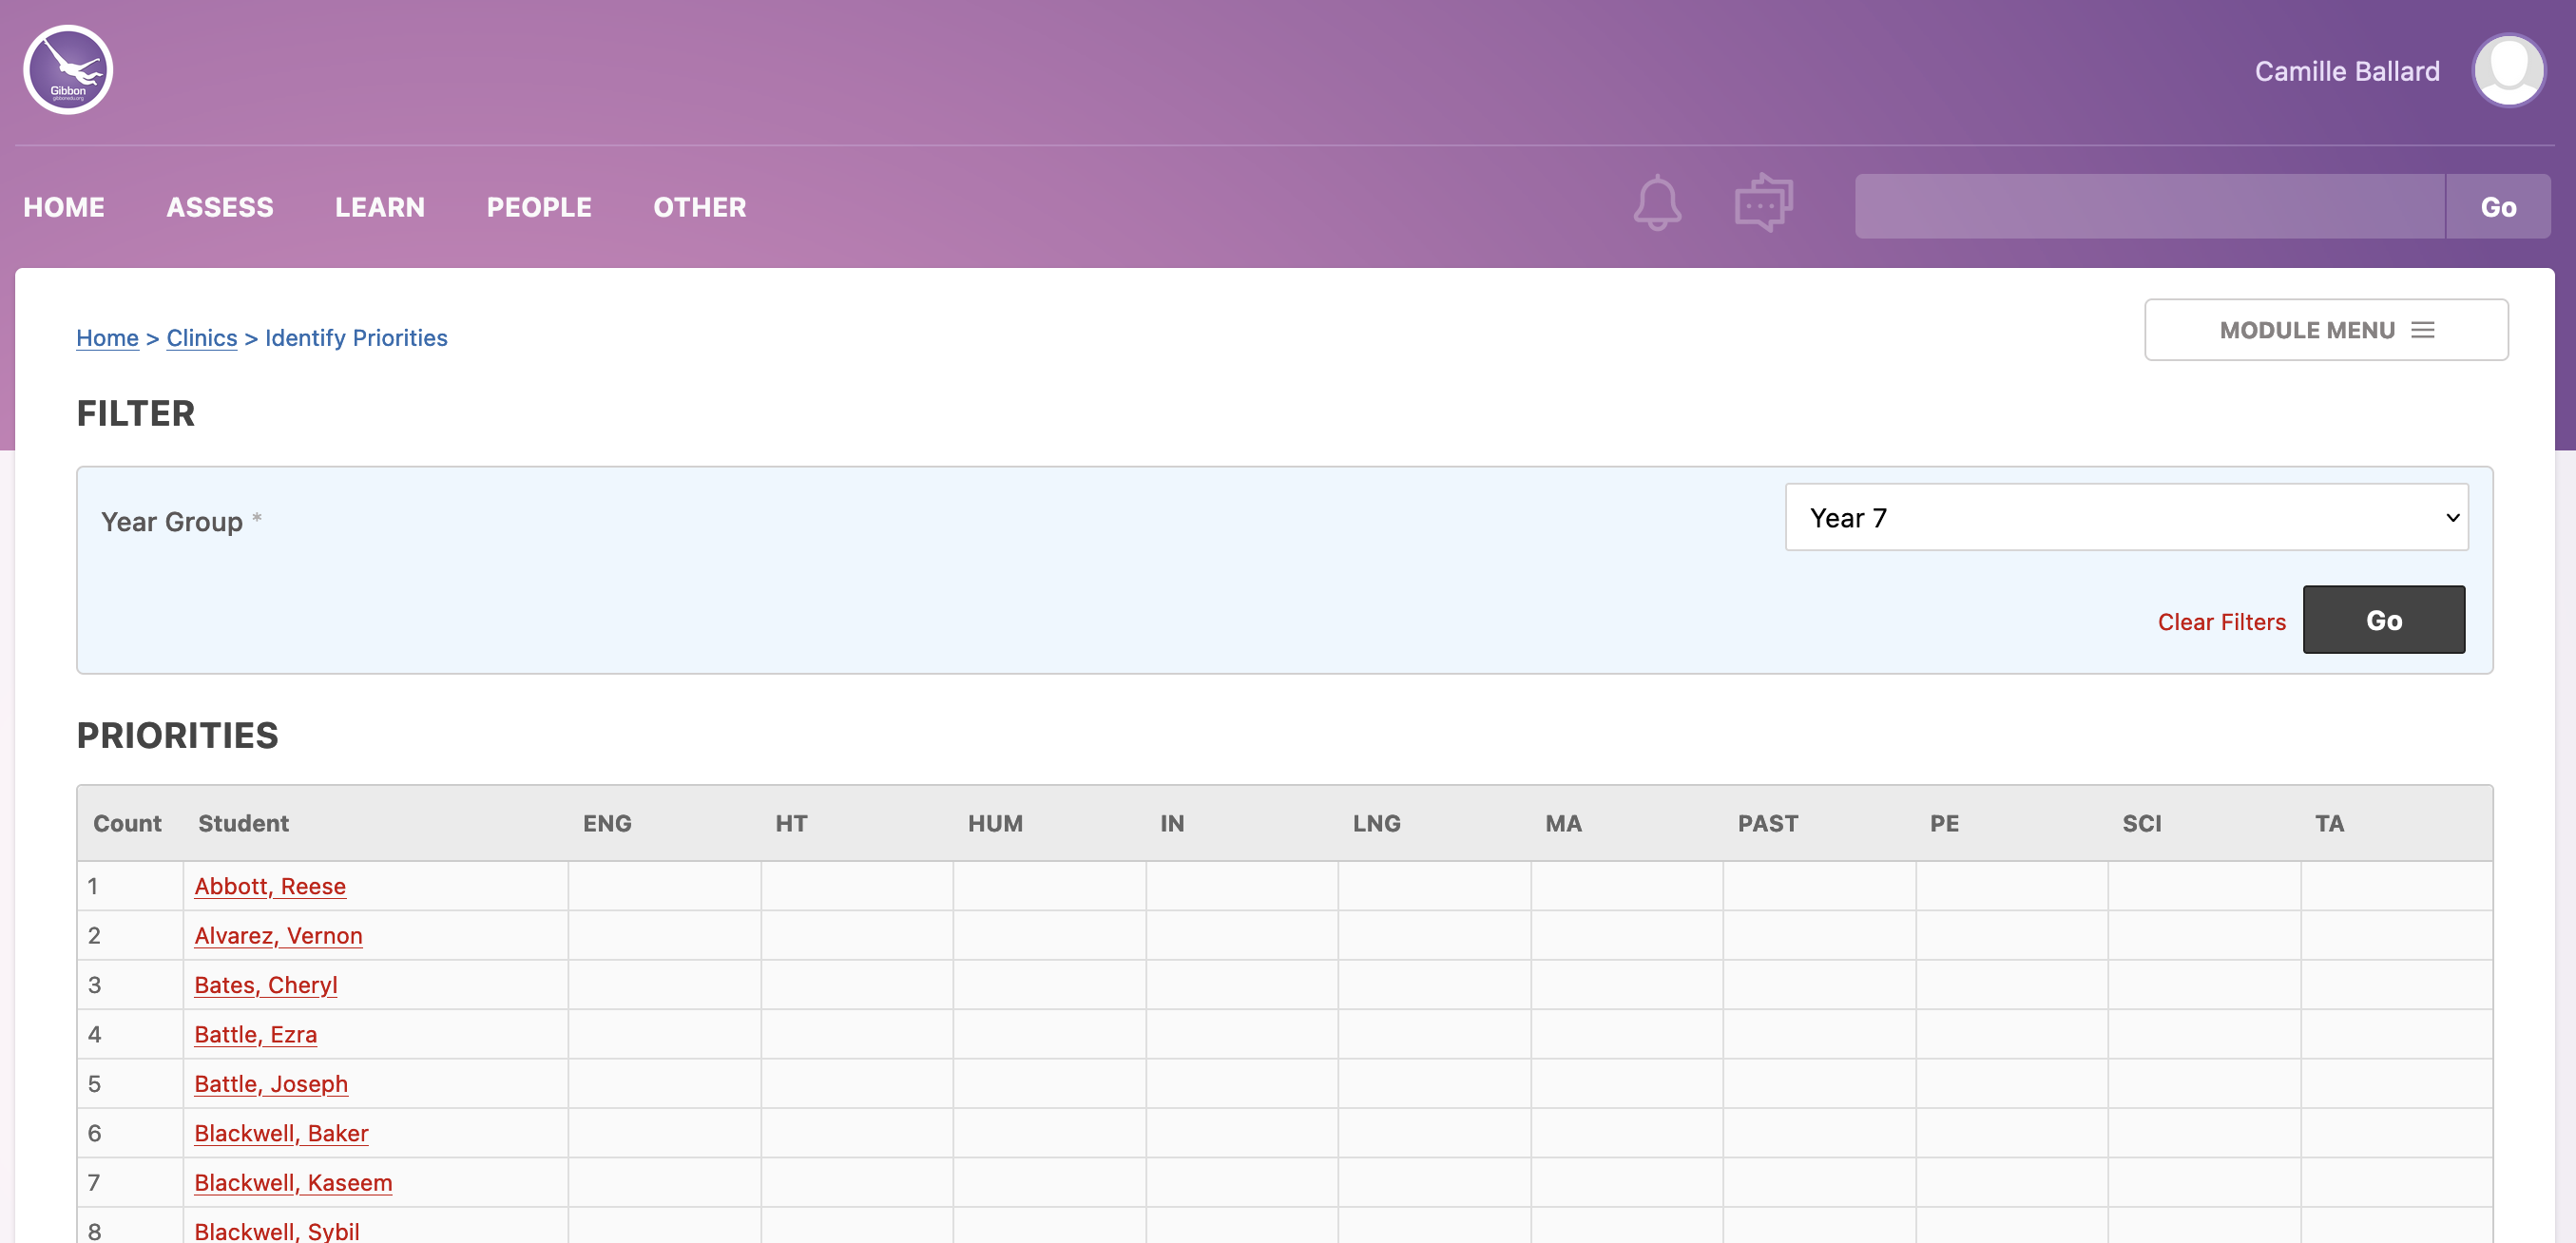Screen dimensions: 2576x1243
Task: Click the filter Go button
Action: [2383, 620]
